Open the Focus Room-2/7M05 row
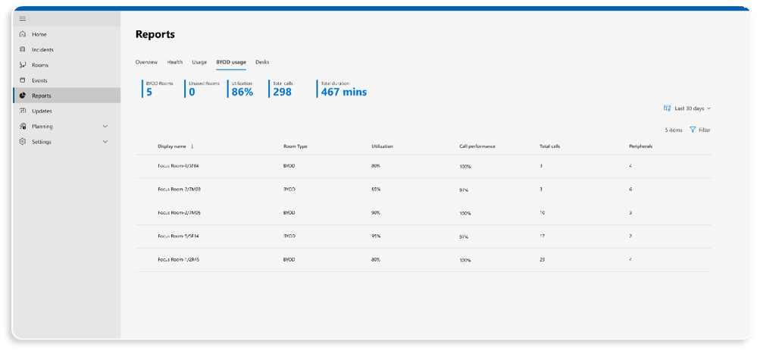The width and height of the screenshot is (757, 351). click(424, 213)
